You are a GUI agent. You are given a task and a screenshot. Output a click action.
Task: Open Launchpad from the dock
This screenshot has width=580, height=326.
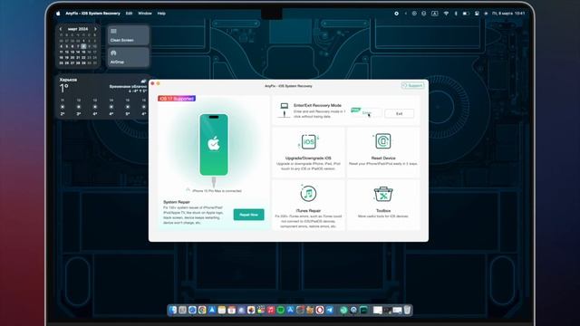click(182, 310)
